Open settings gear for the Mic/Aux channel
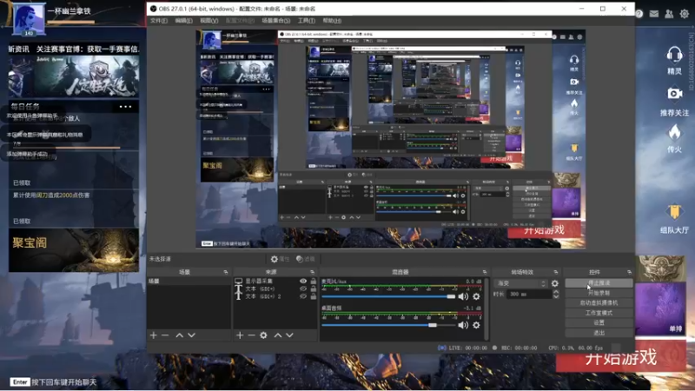The image size is (695, 391). point(476,296)
